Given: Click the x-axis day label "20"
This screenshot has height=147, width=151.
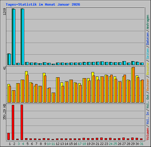Looking at the screenshot, I should 93,144.
